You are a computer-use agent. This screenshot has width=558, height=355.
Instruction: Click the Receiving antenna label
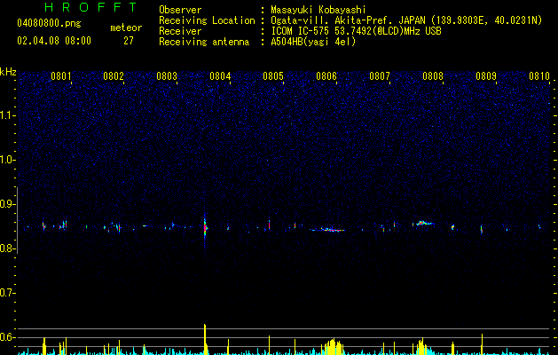tap(204, 42)
